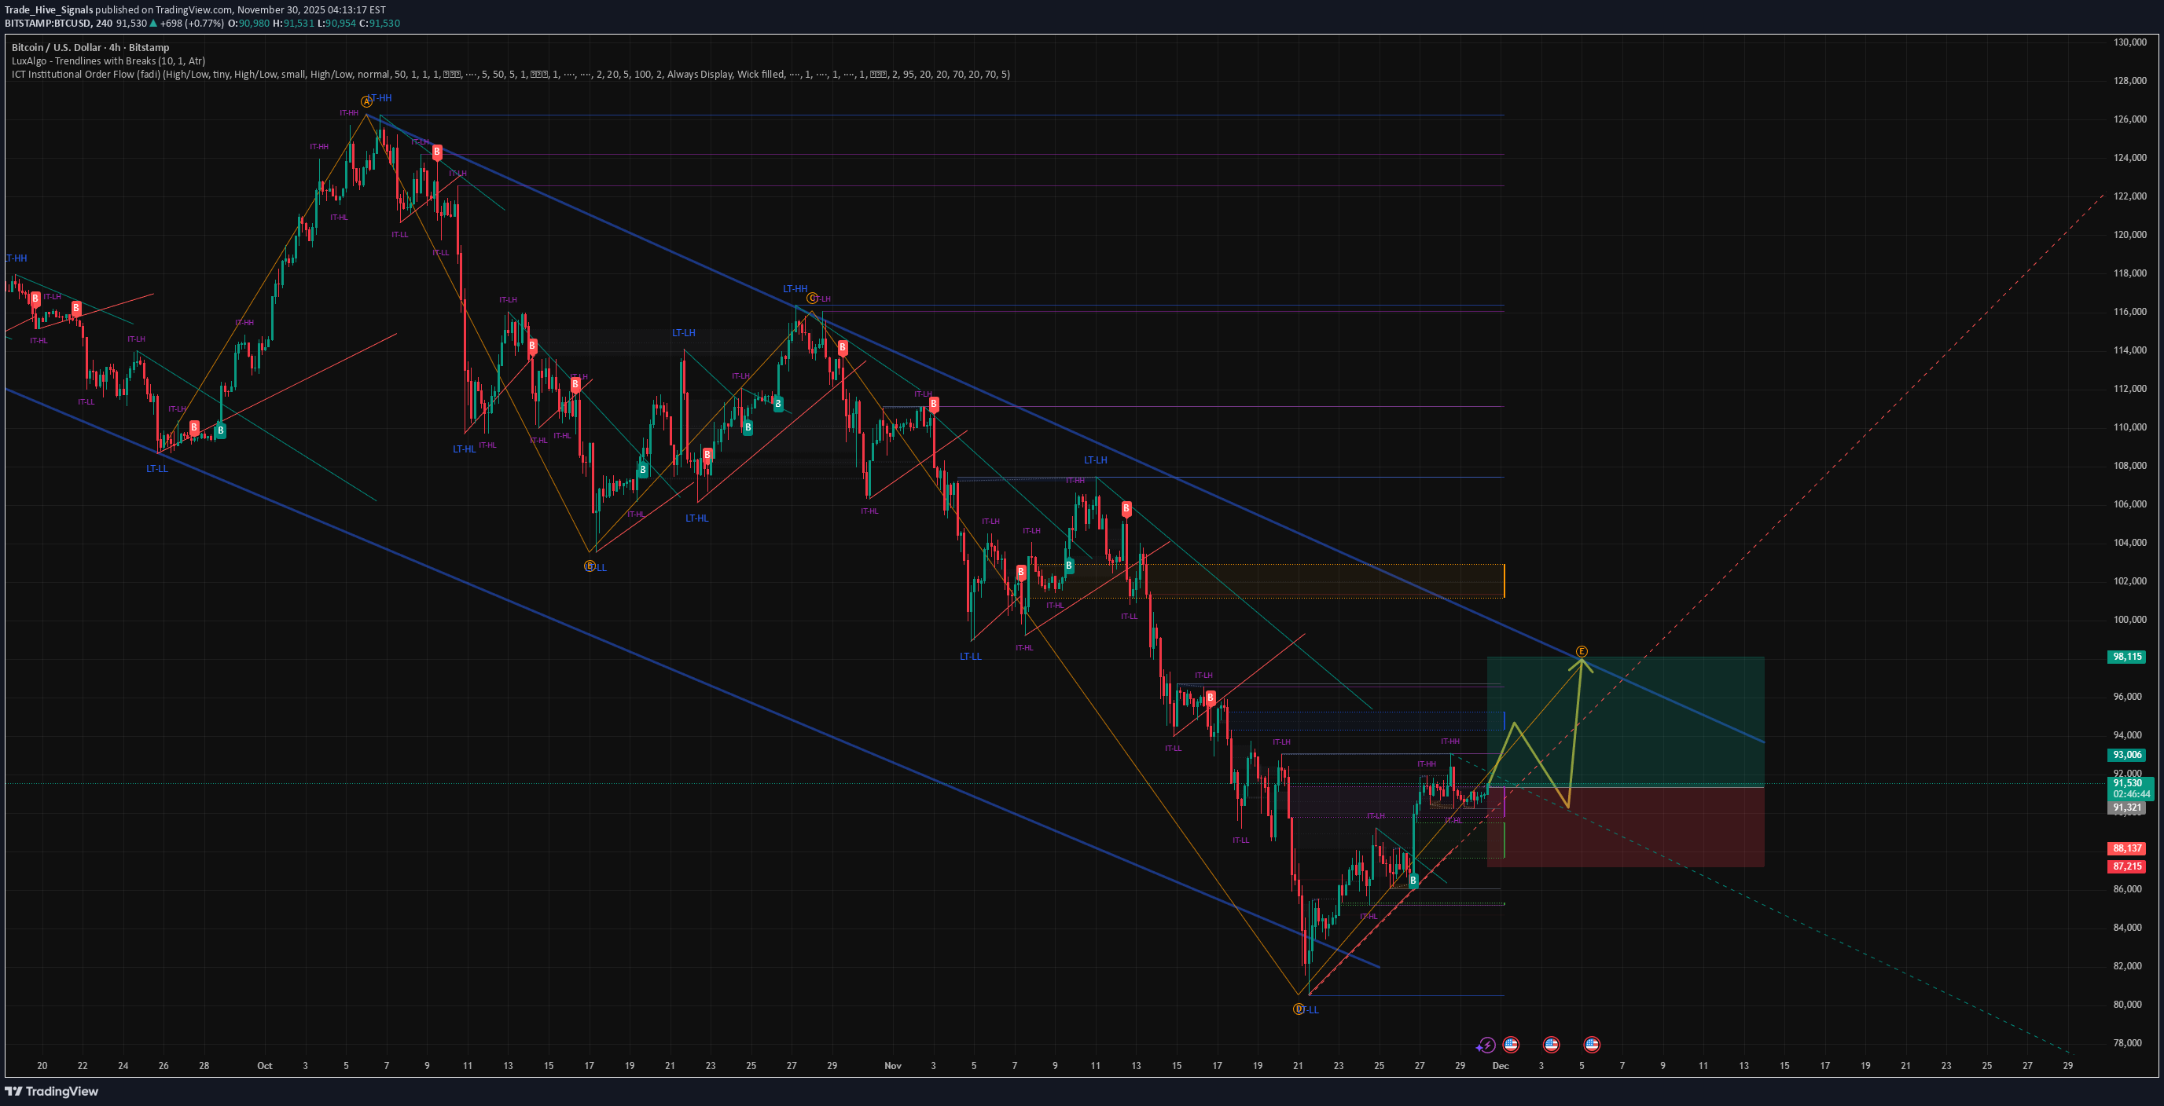Click the US flag event icon above Dec 3
Screen dimensions: 2164x1106
pos(1551,1045)
